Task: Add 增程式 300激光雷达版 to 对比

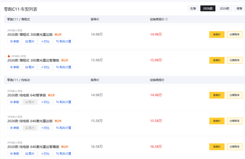Action: pyautogui.click(x=45, y=42)
